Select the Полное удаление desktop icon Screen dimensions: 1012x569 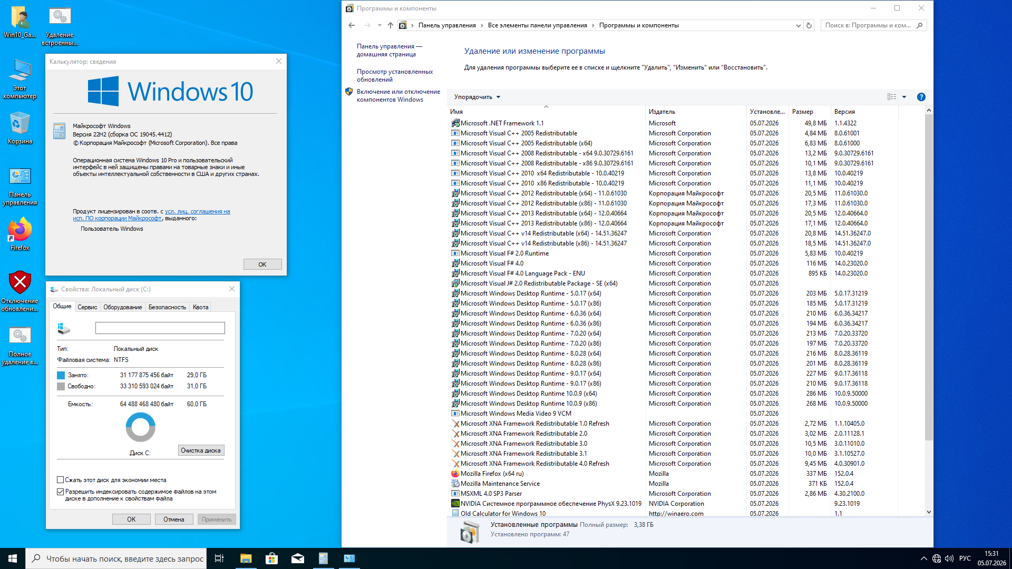[20, 345]
